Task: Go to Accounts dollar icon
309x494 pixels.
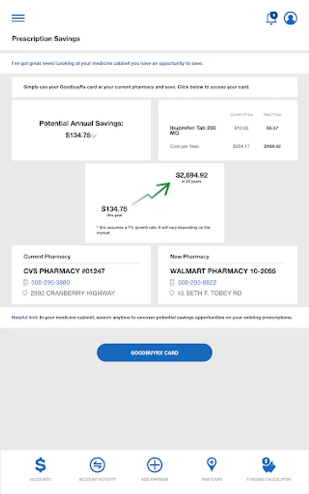Action: tap(40, 465)
